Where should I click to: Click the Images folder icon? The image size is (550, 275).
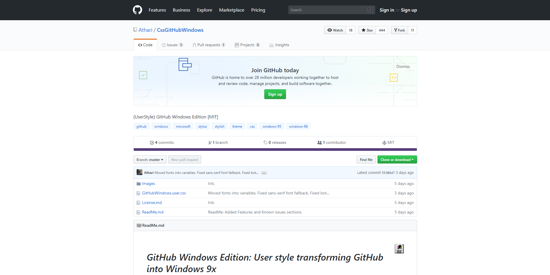[138, 183]
